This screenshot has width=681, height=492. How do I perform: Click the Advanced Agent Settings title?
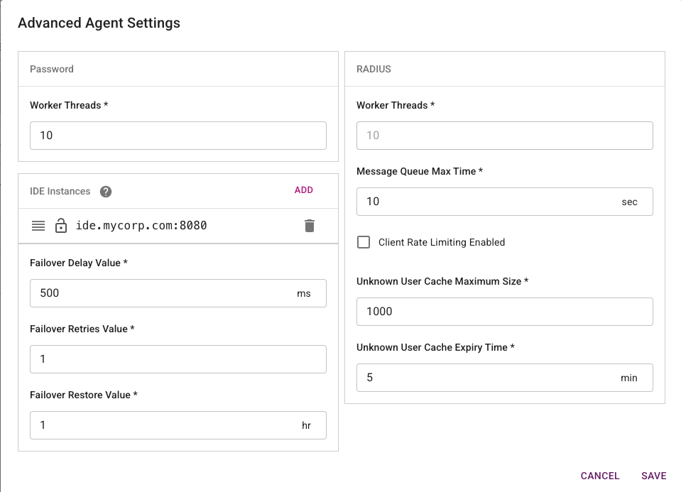pyautogui.click(x=99, y=23)
